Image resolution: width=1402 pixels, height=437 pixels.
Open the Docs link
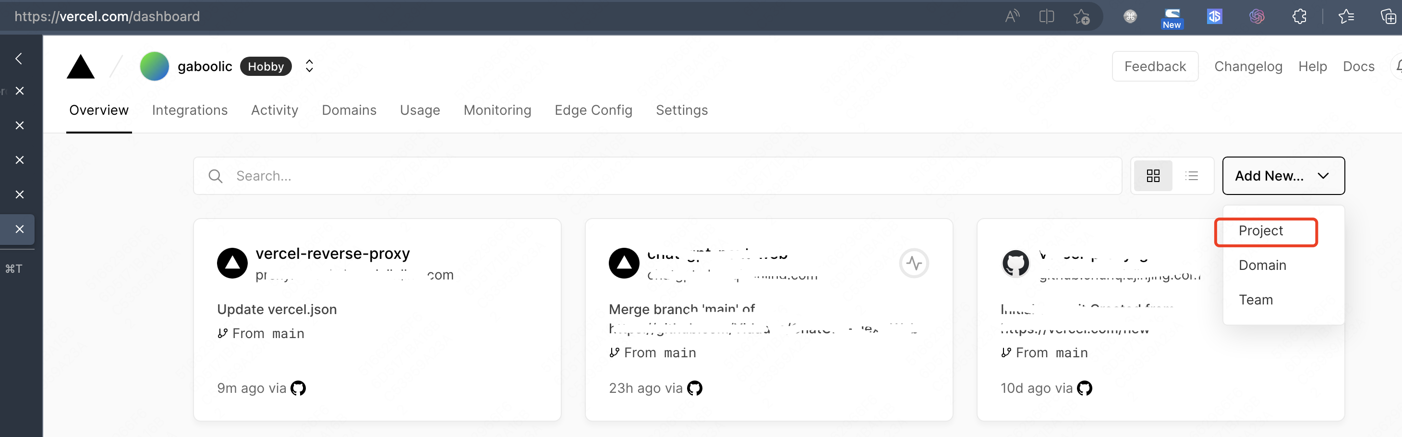pos(1358,66)
